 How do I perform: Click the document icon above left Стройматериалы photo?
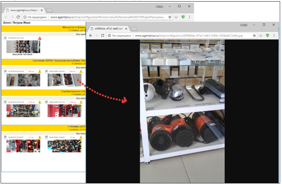tap(5, 102)
